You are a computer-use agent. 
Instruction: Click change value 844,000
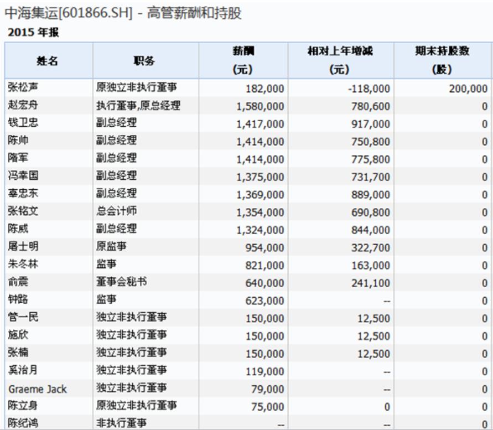pos(371,230)
